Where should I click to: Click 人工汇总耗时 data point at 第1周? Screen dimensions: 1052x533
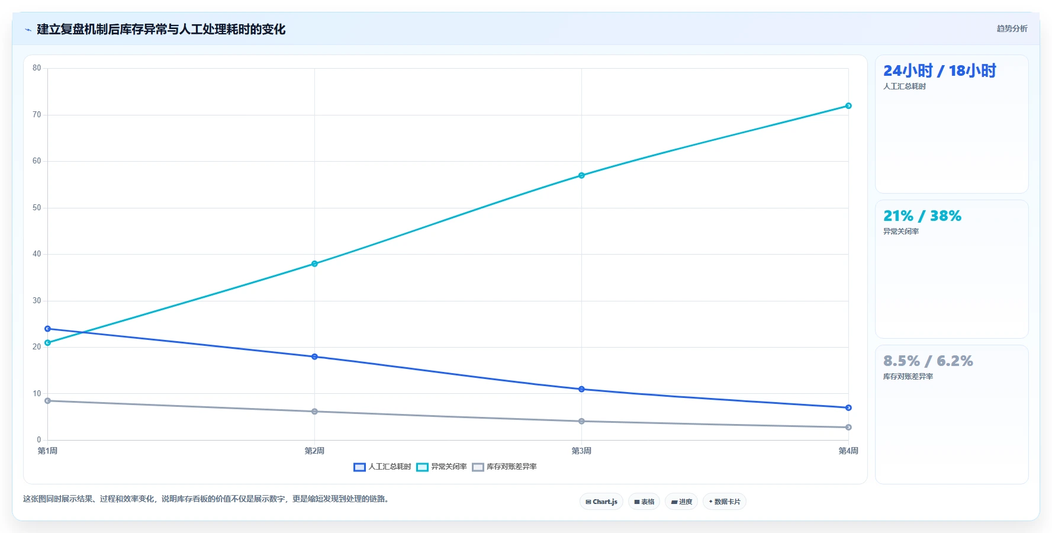coord(48,329)
